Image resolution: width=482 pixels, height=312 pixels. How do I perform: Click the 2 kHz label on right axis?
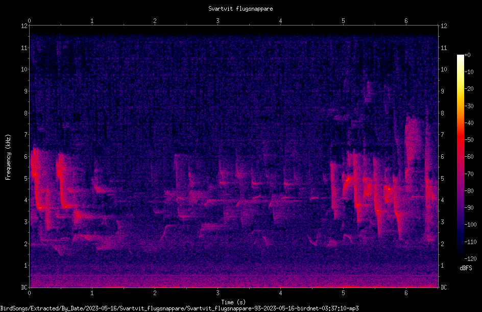442,244
